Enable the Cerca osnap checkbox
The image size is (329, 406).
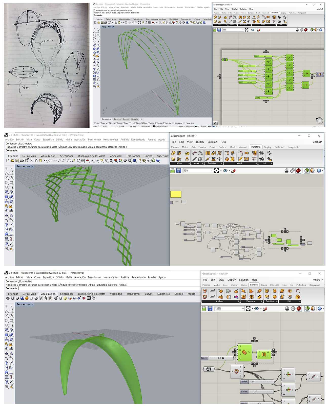point(101,123)
